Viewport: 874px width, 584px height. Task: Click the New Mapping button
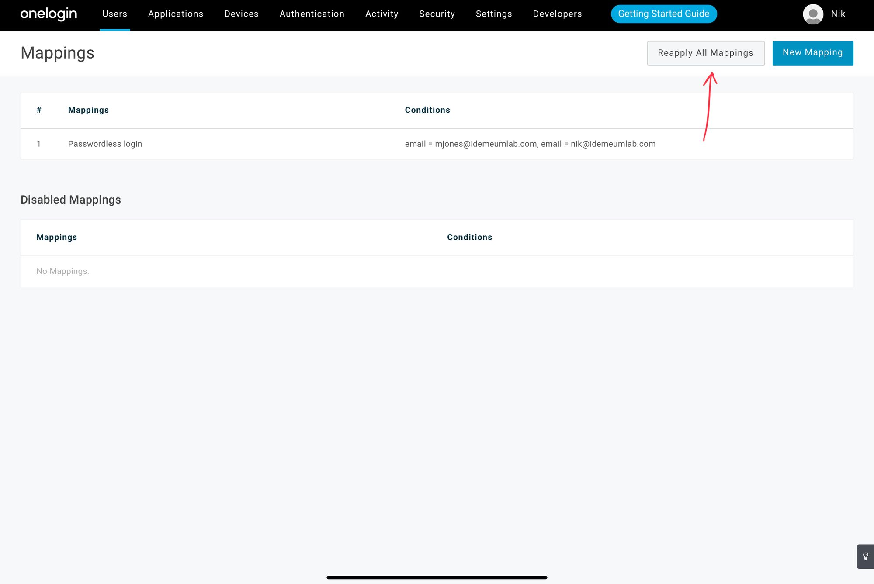(x=813, y=53)
